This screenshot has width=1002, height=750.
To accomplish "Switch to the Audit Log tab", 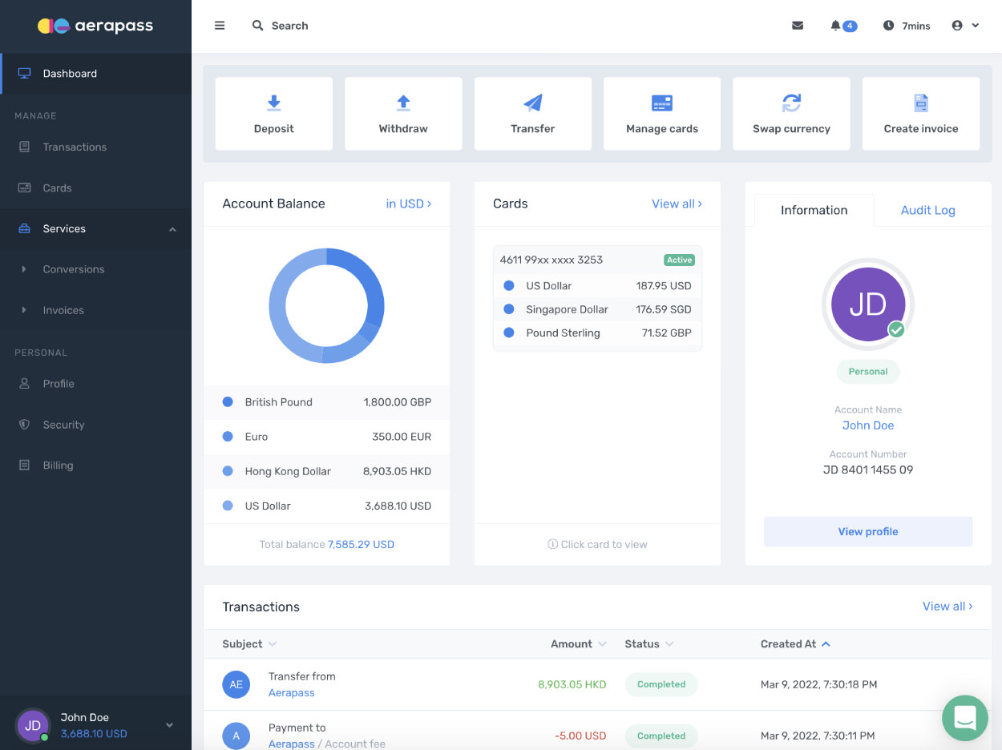I will pos(927,210).
